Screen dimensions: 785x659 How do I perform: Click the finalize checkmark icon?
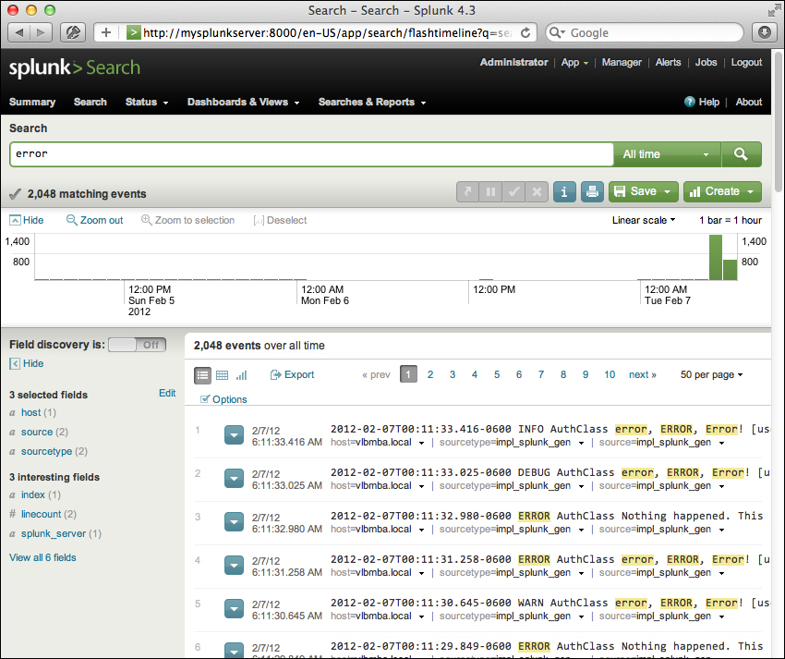click(513, 192)
